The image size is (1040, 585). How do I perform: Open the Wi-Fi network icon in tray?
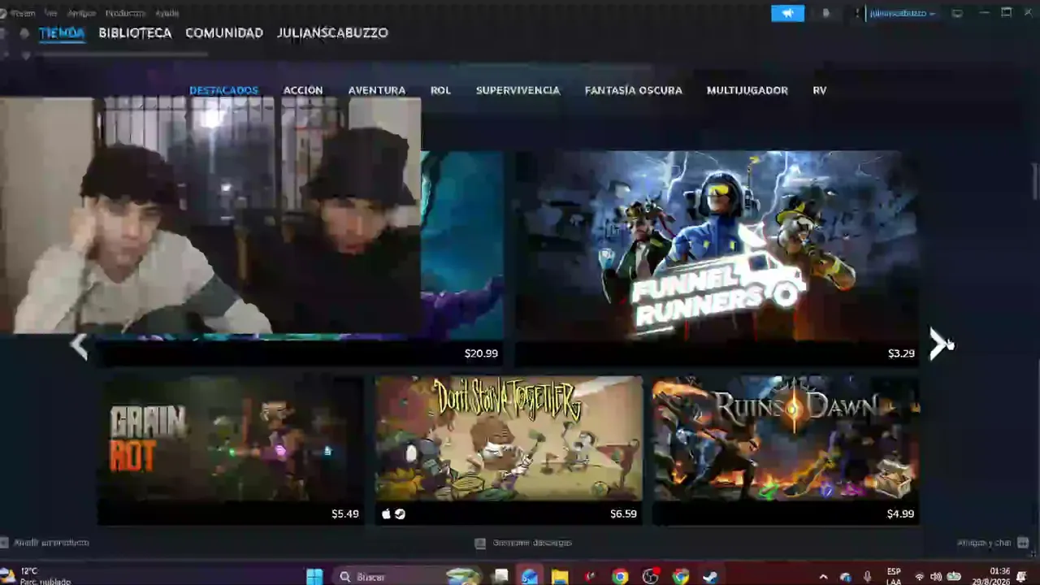(x=919, y=576)
